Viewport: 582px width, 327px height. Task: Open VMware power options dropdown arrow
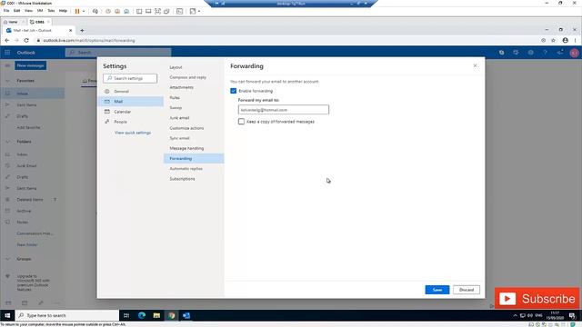click(x=84, y=11)
